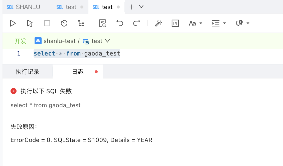Format the SQL with beautify icon
The image size is (283, 166).
pos(158,23)
